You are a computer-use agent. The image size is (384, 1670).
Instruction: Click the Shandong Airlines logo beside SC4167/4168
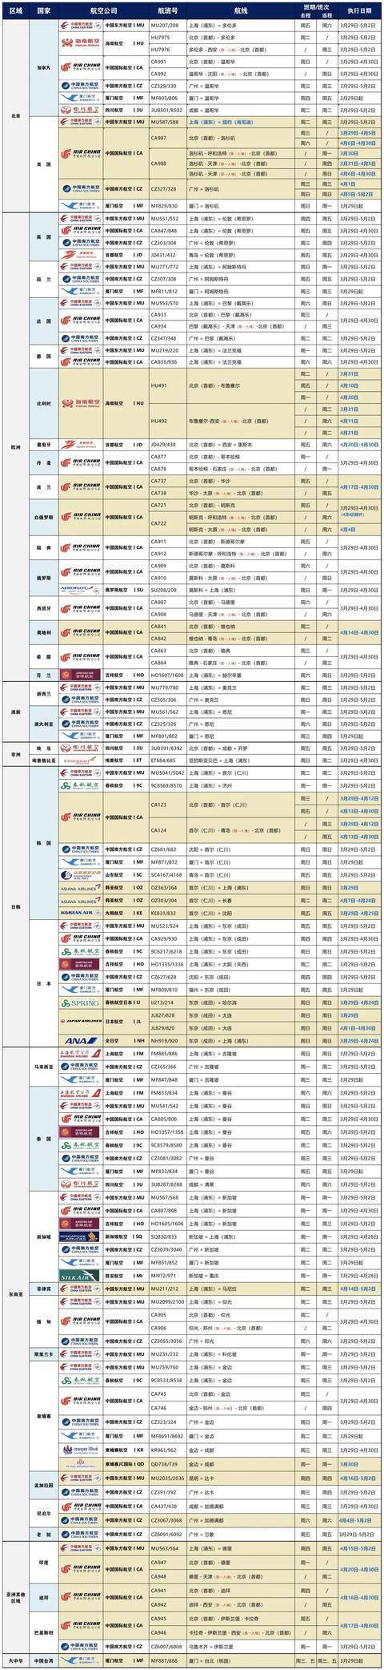(80, 875)
